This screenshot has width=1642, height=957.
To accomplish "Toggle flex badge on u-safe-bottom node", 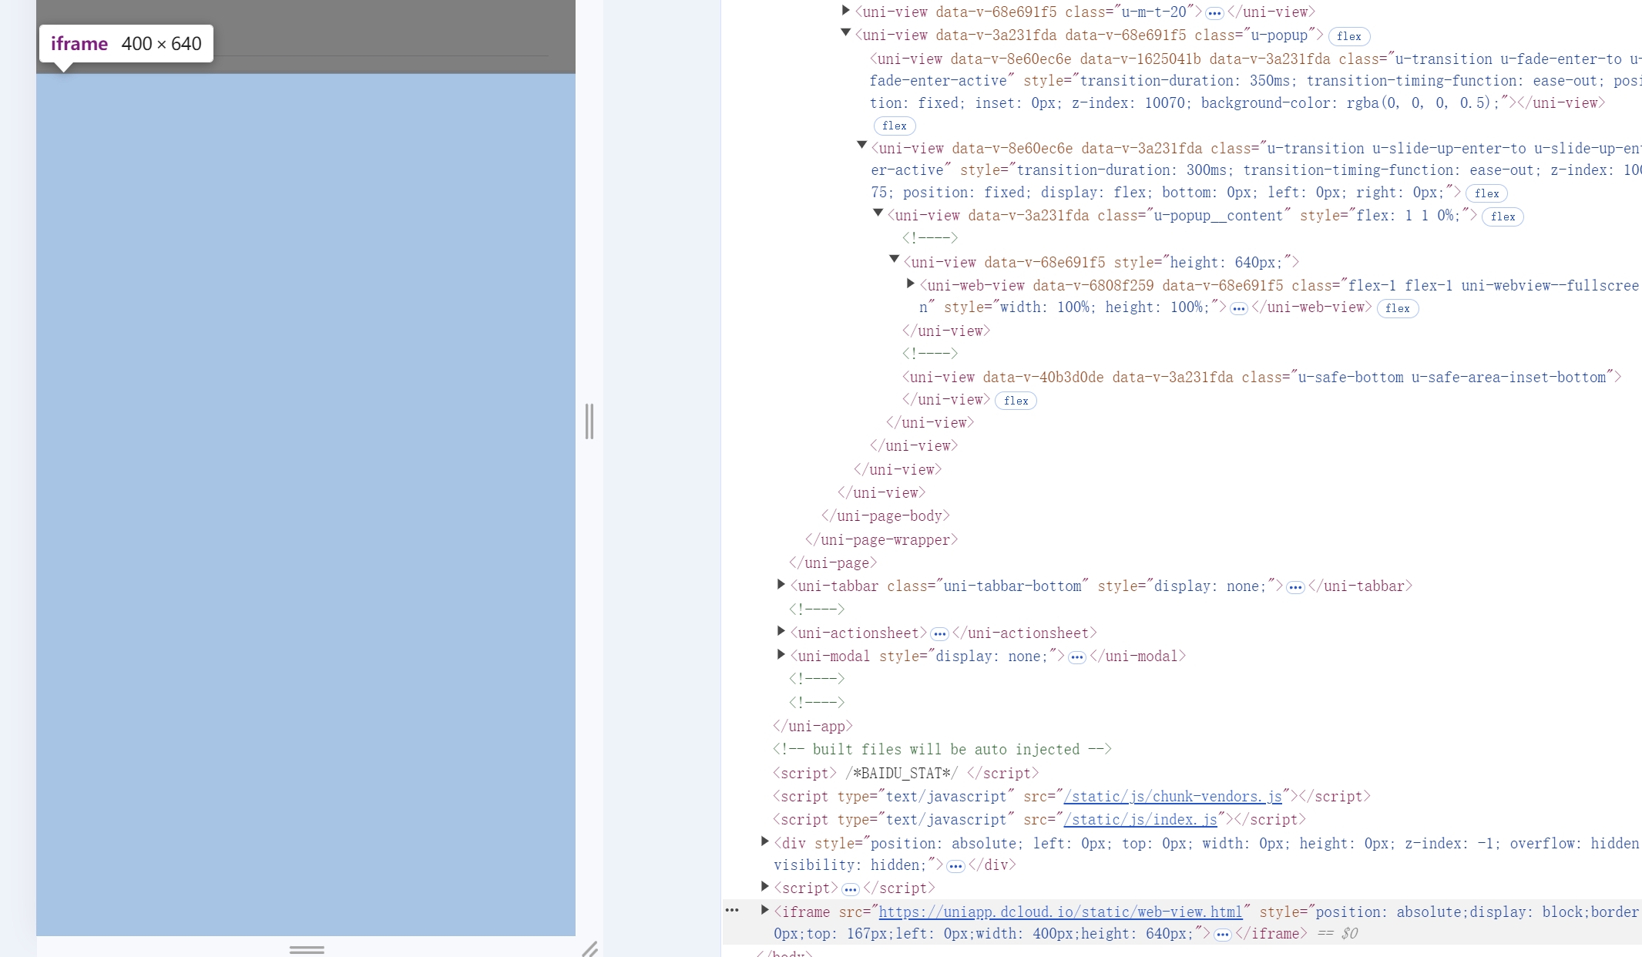I will [x=1016, y=401].
